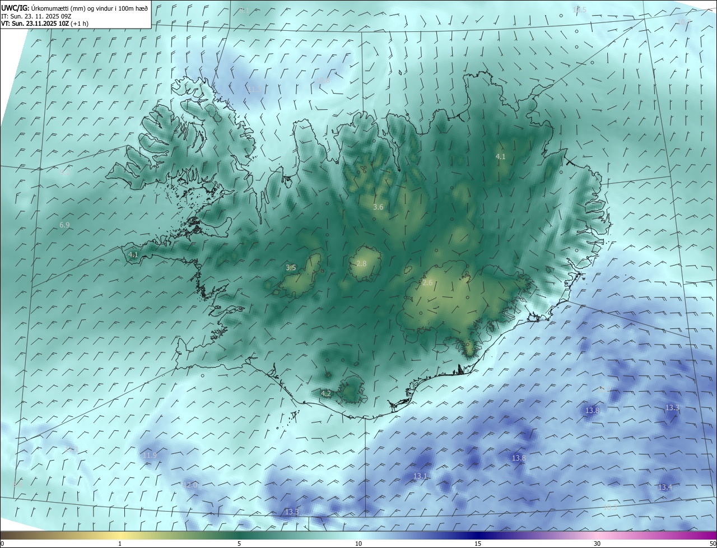The height and width of the screenshot is (548, 717).
Task: Click the 2.8 value label on map
Action: pos(361,263)
